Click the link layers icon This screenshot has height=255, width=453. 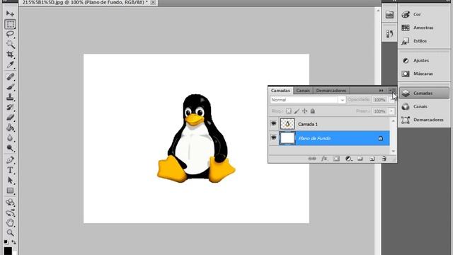pos(312,159)
